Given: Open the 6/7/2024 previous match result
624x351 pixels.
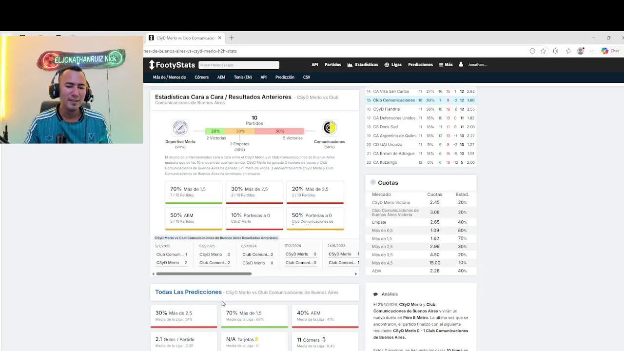Looking at the screenshot, I should (257, 255).
